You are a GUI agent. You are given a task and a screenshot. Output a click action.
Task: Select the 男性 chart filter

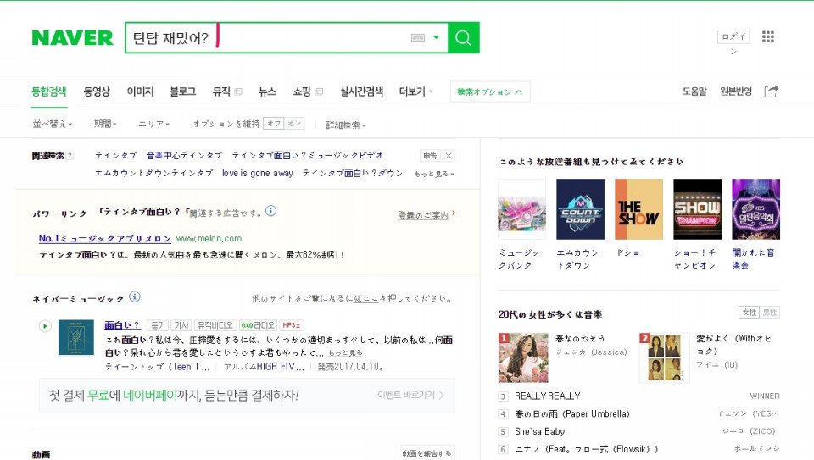tap(769, 313)
